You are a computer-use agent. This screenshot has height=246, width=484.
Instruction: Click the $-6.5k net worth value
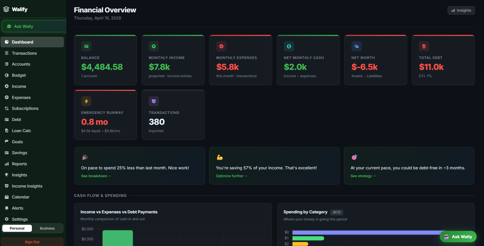(364, 67)
